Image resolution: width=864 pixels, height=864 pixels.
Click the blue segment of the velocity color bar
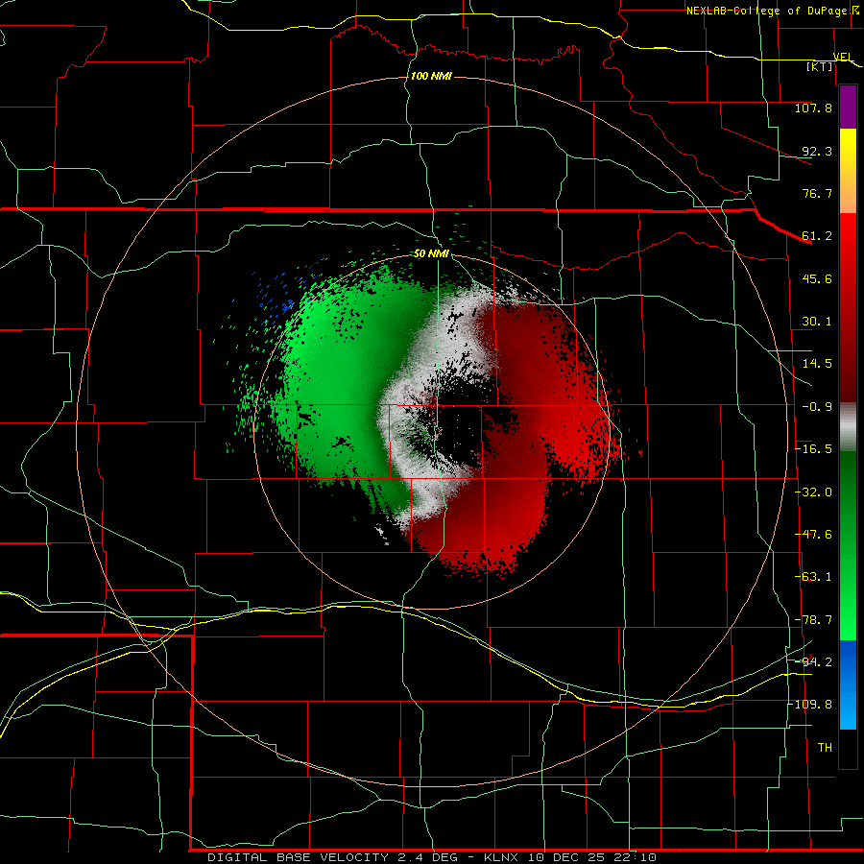pyautogui.click(x=848, y=684)
